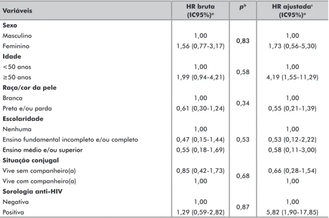Image resolution: width=329 pixels, height=218 pixels.
Task: Click the Feminino row label
Action: tap(16, 46)
